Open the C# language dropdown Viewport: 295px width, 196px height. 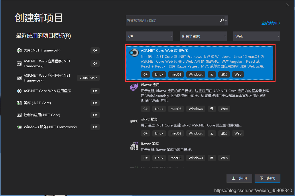pos(149,36)
